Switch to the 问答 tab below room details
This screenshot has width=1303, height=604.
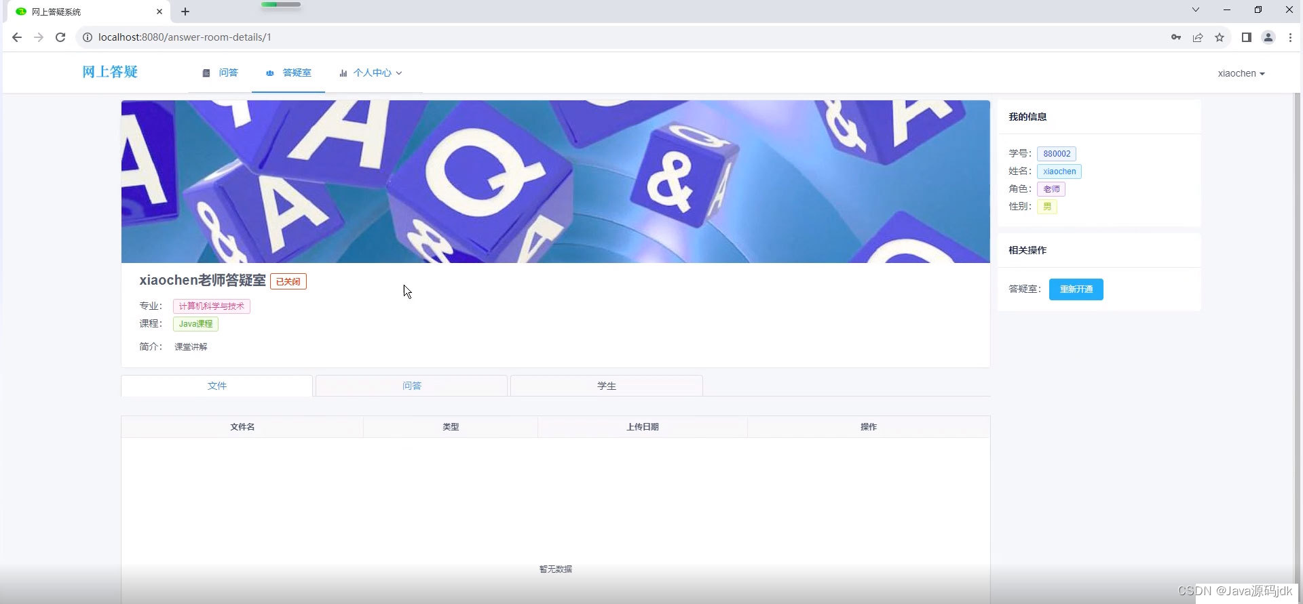coord(412,386)
